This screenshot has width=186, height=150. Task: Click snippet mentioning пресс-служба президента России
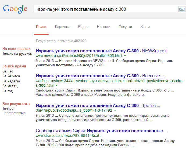105,143
